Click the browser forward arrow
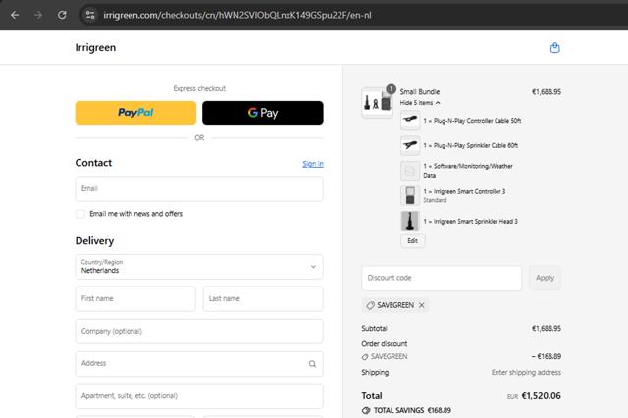The image size is (628, 418). [38, 15]
